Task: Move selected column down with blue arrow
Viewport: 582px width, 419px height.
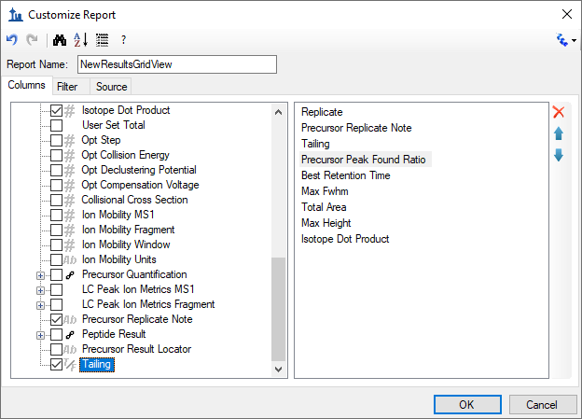Action: [559, 155]
